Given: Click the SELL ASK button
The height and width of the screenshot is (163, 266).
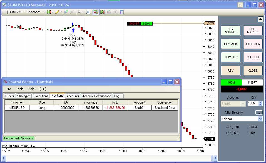Looking at the screenshot, I should pyautogui.click(x=253, y=44).
